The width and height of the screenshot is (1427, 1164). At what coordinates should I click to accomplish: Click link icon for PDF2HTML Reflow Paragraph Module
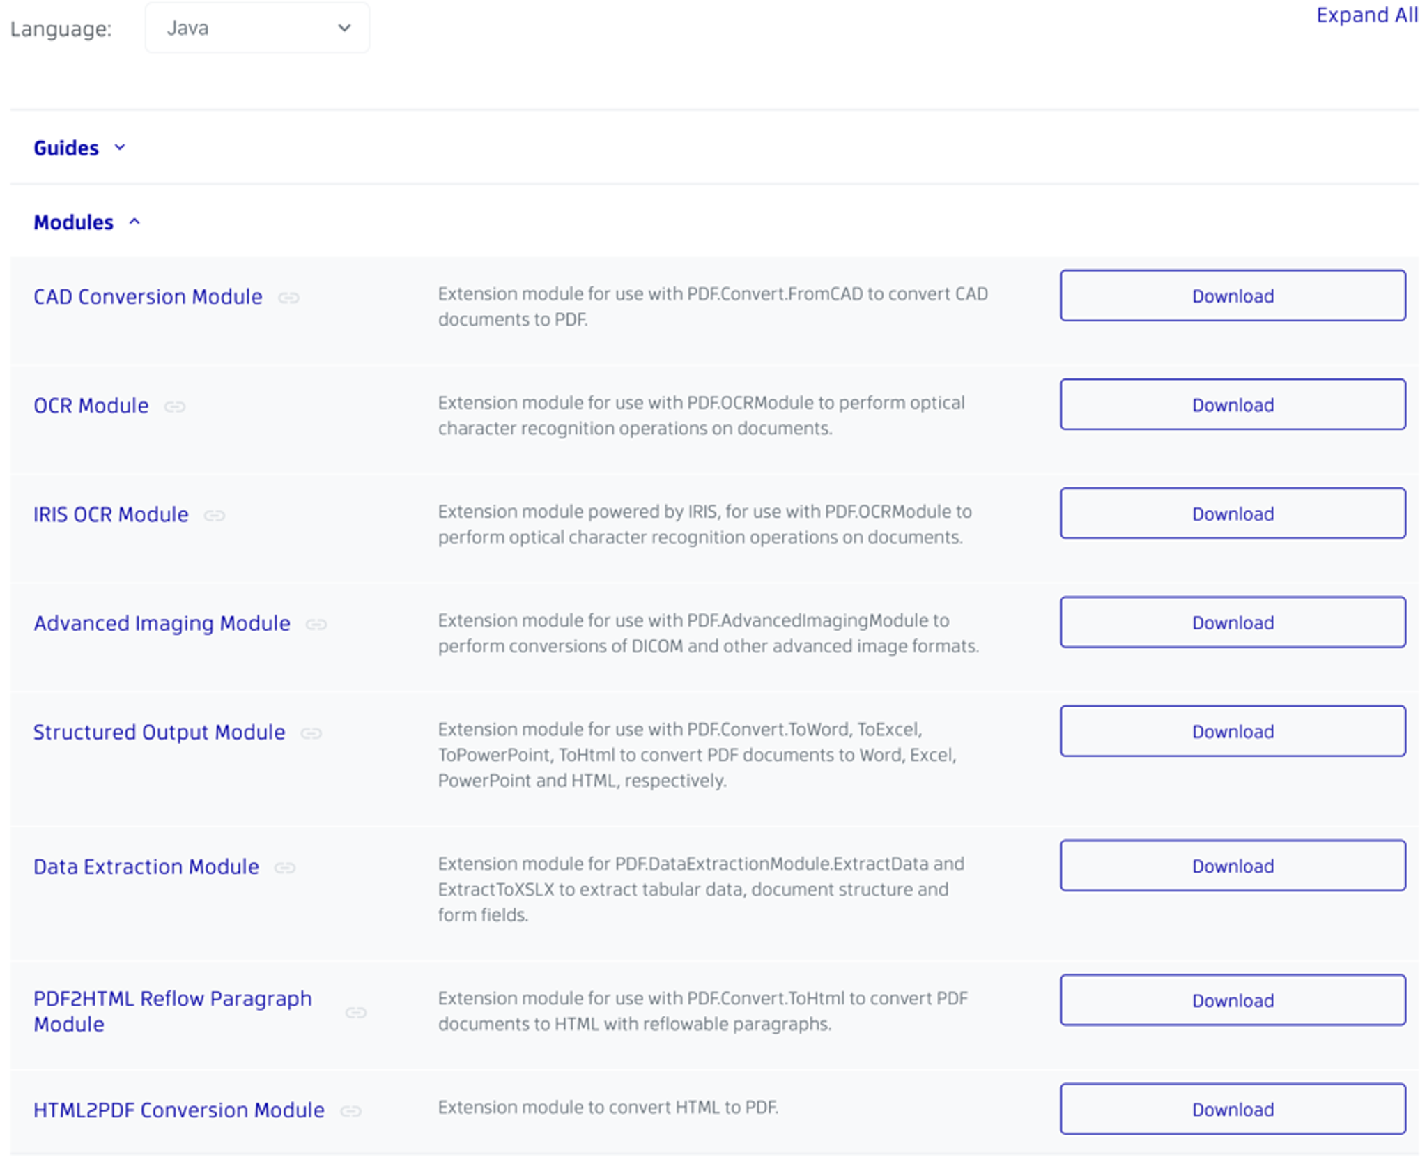tap(355, 1013)
